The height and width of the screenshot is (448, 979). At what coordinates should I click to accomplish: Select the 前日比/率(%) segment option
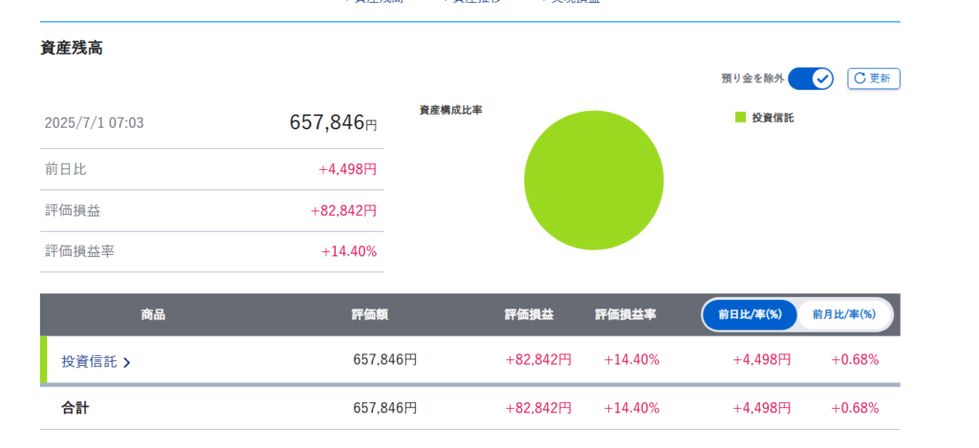tap(750, 314)
